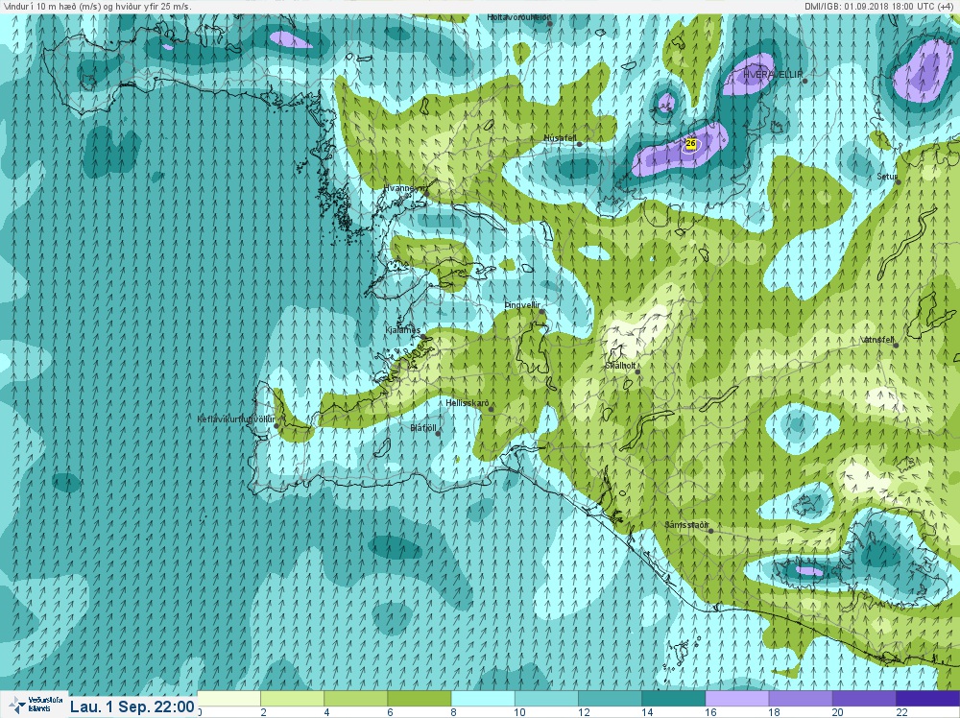This screenshot has height=718, width=960.
Task: Select the olive green 6–8 m/s legend swatch
Action: coord(420,699)
